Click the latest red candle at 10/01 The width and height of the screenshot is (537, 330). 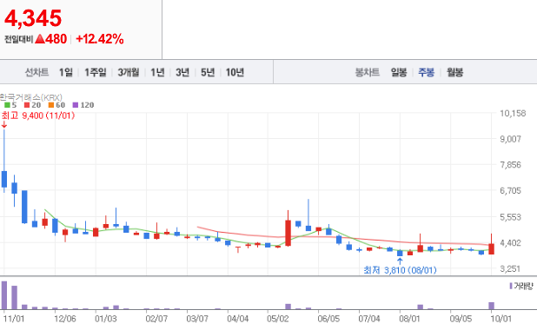pyautogui.click(x=492, y=249)
